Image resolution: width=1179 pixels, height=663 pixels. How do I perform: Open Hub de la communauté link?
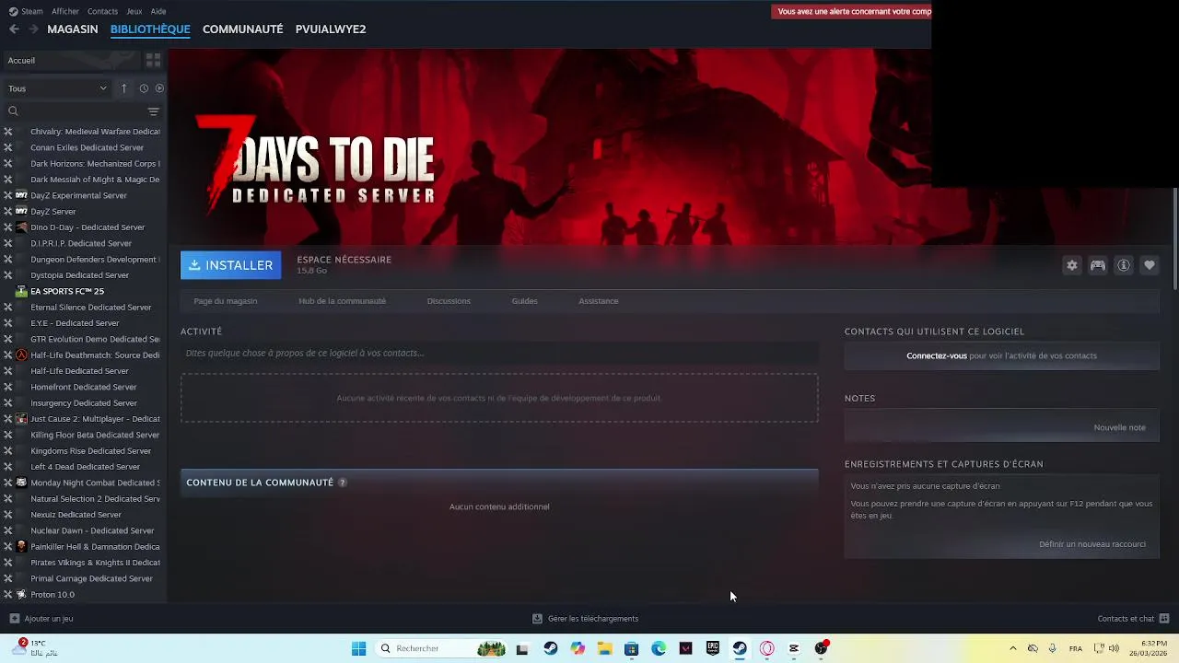coord(342,301)
